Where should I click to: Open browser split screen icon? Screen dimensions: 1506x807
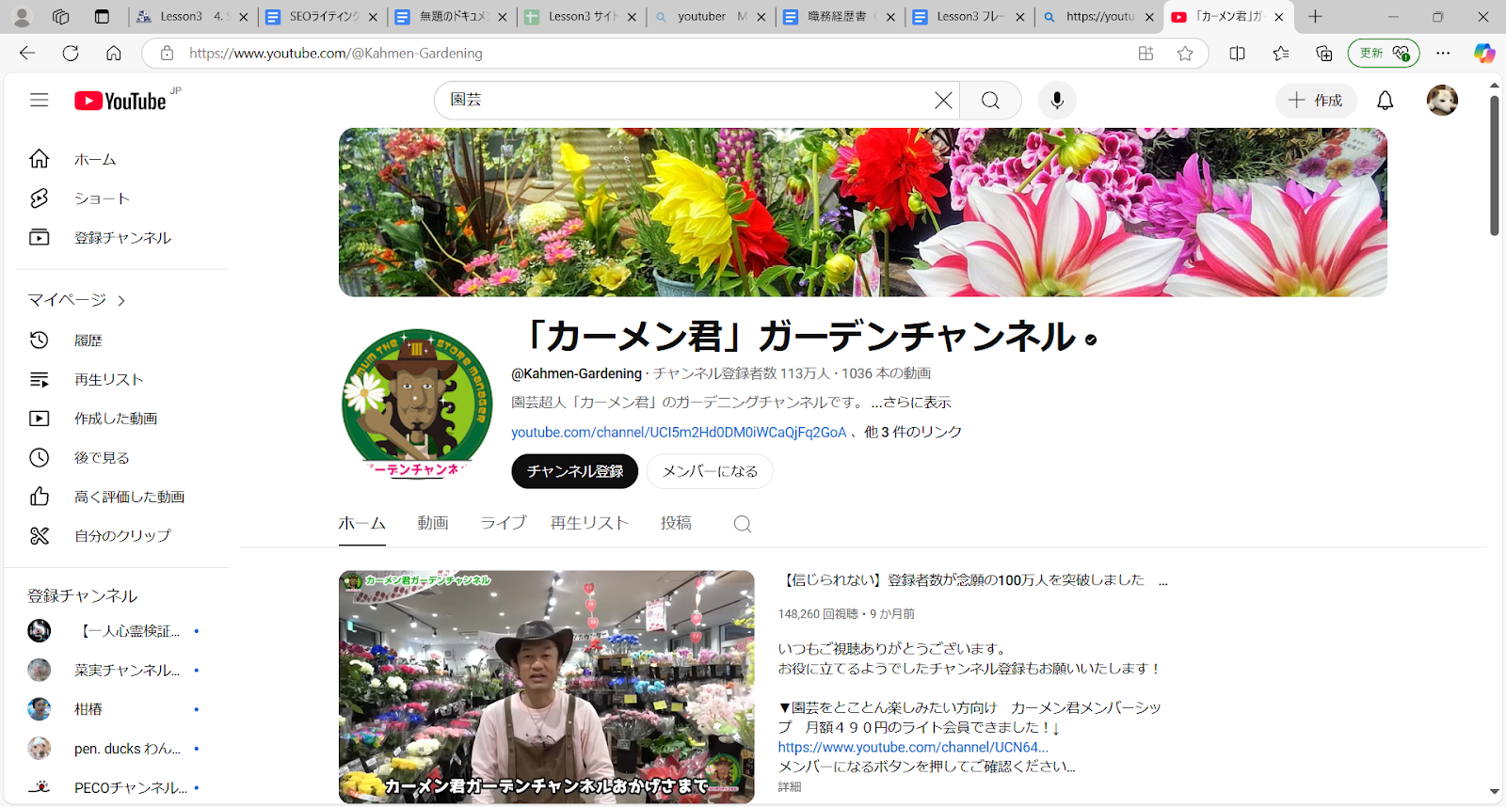[x=1238, y=54]
